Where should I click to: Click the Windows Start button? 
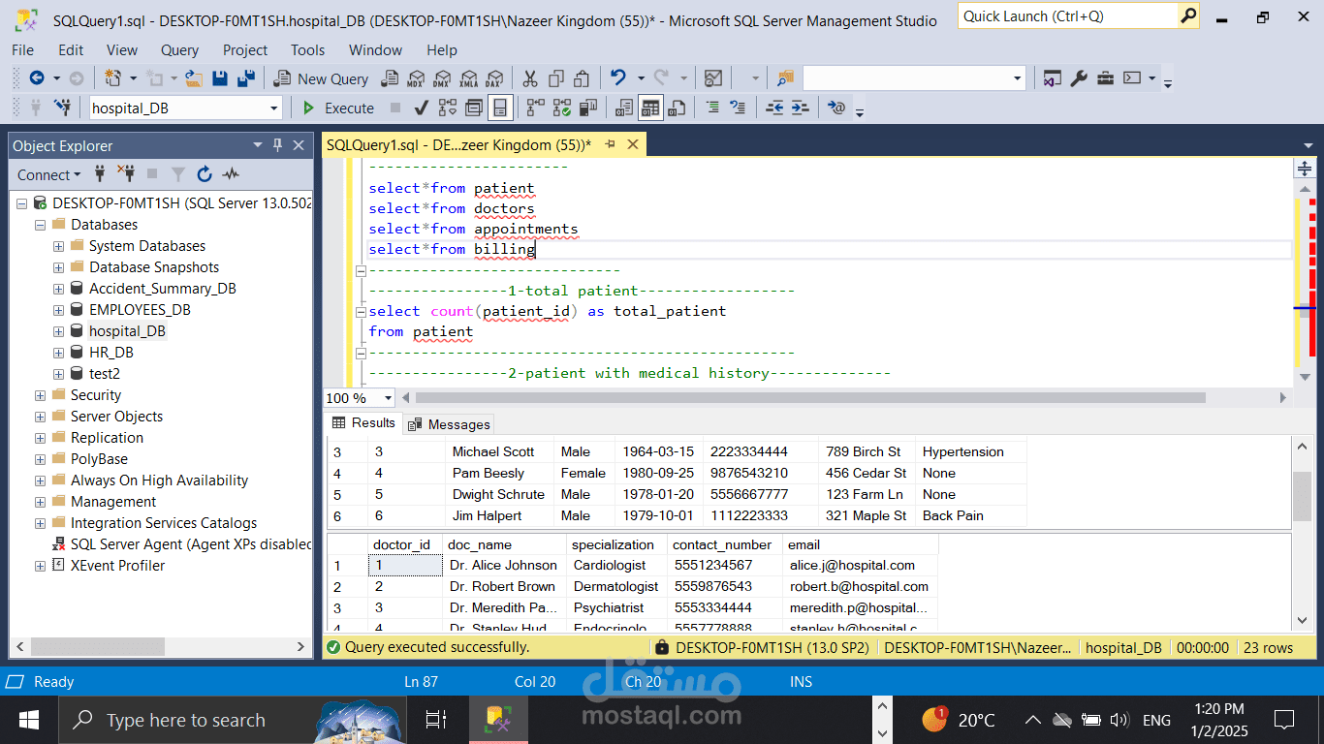point(28,720)
